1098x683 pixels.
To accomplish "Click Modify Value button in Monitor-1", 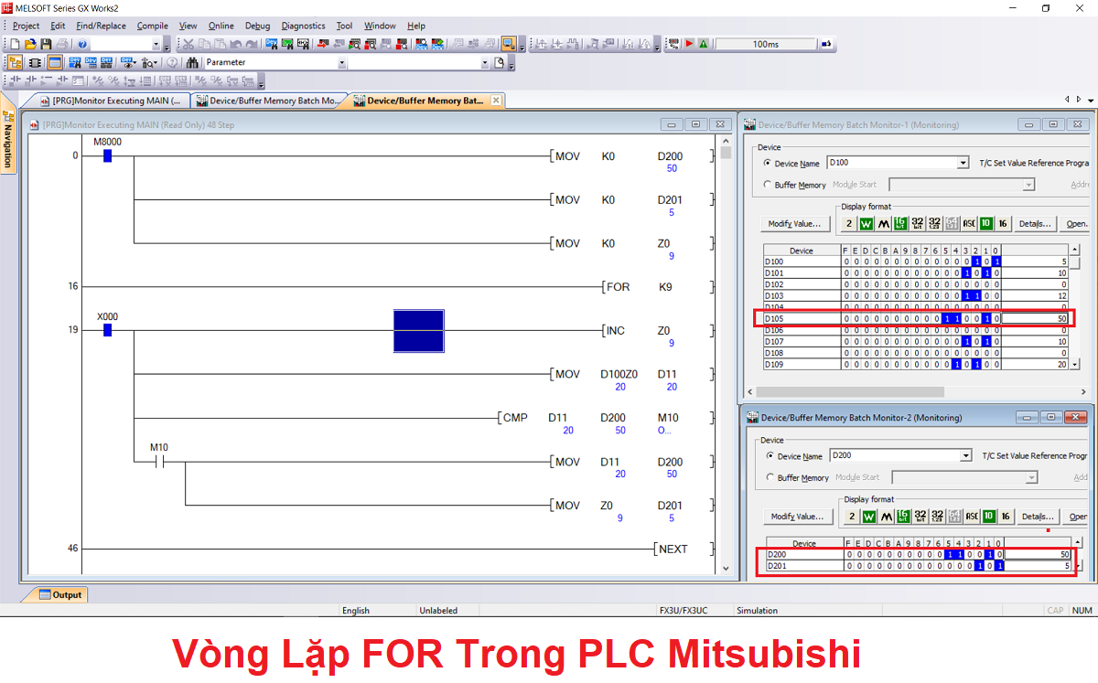I will [x=795, y=223].
